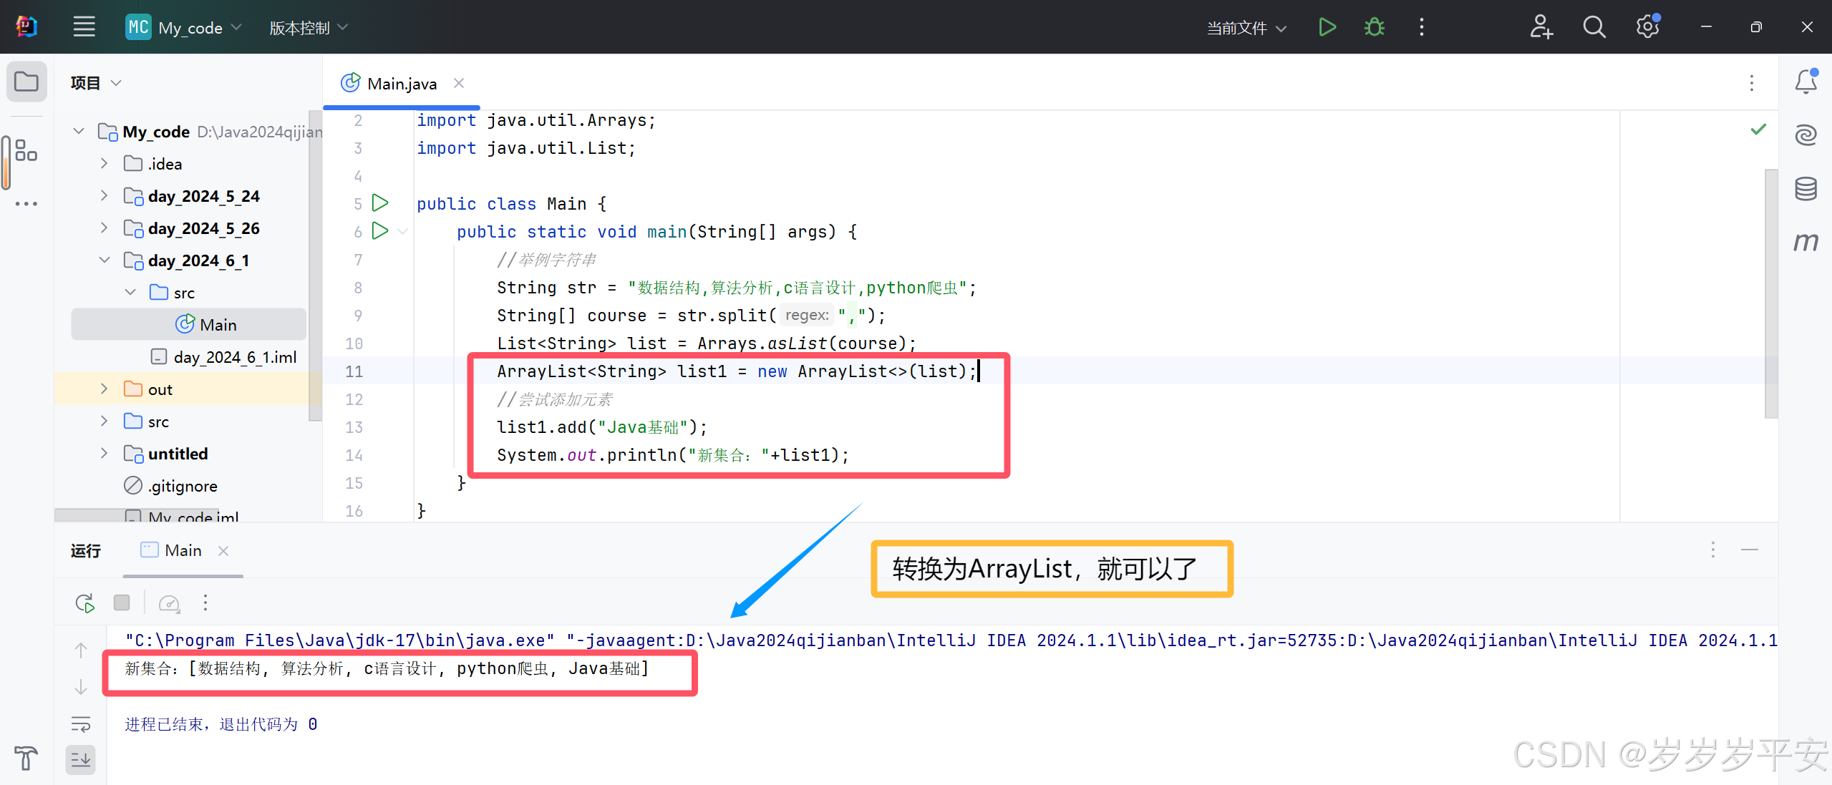Show more tool windows in the left sidebar
The image size is (1832, 785).
coord(26,203)
